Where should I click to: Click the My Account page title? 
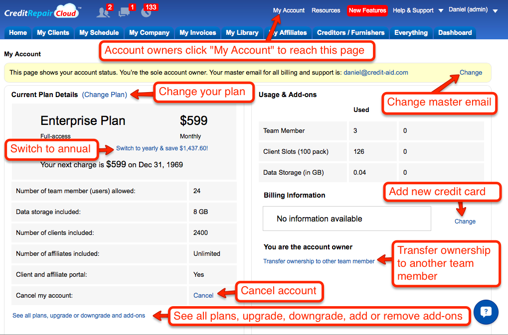(x=22, y=54)
